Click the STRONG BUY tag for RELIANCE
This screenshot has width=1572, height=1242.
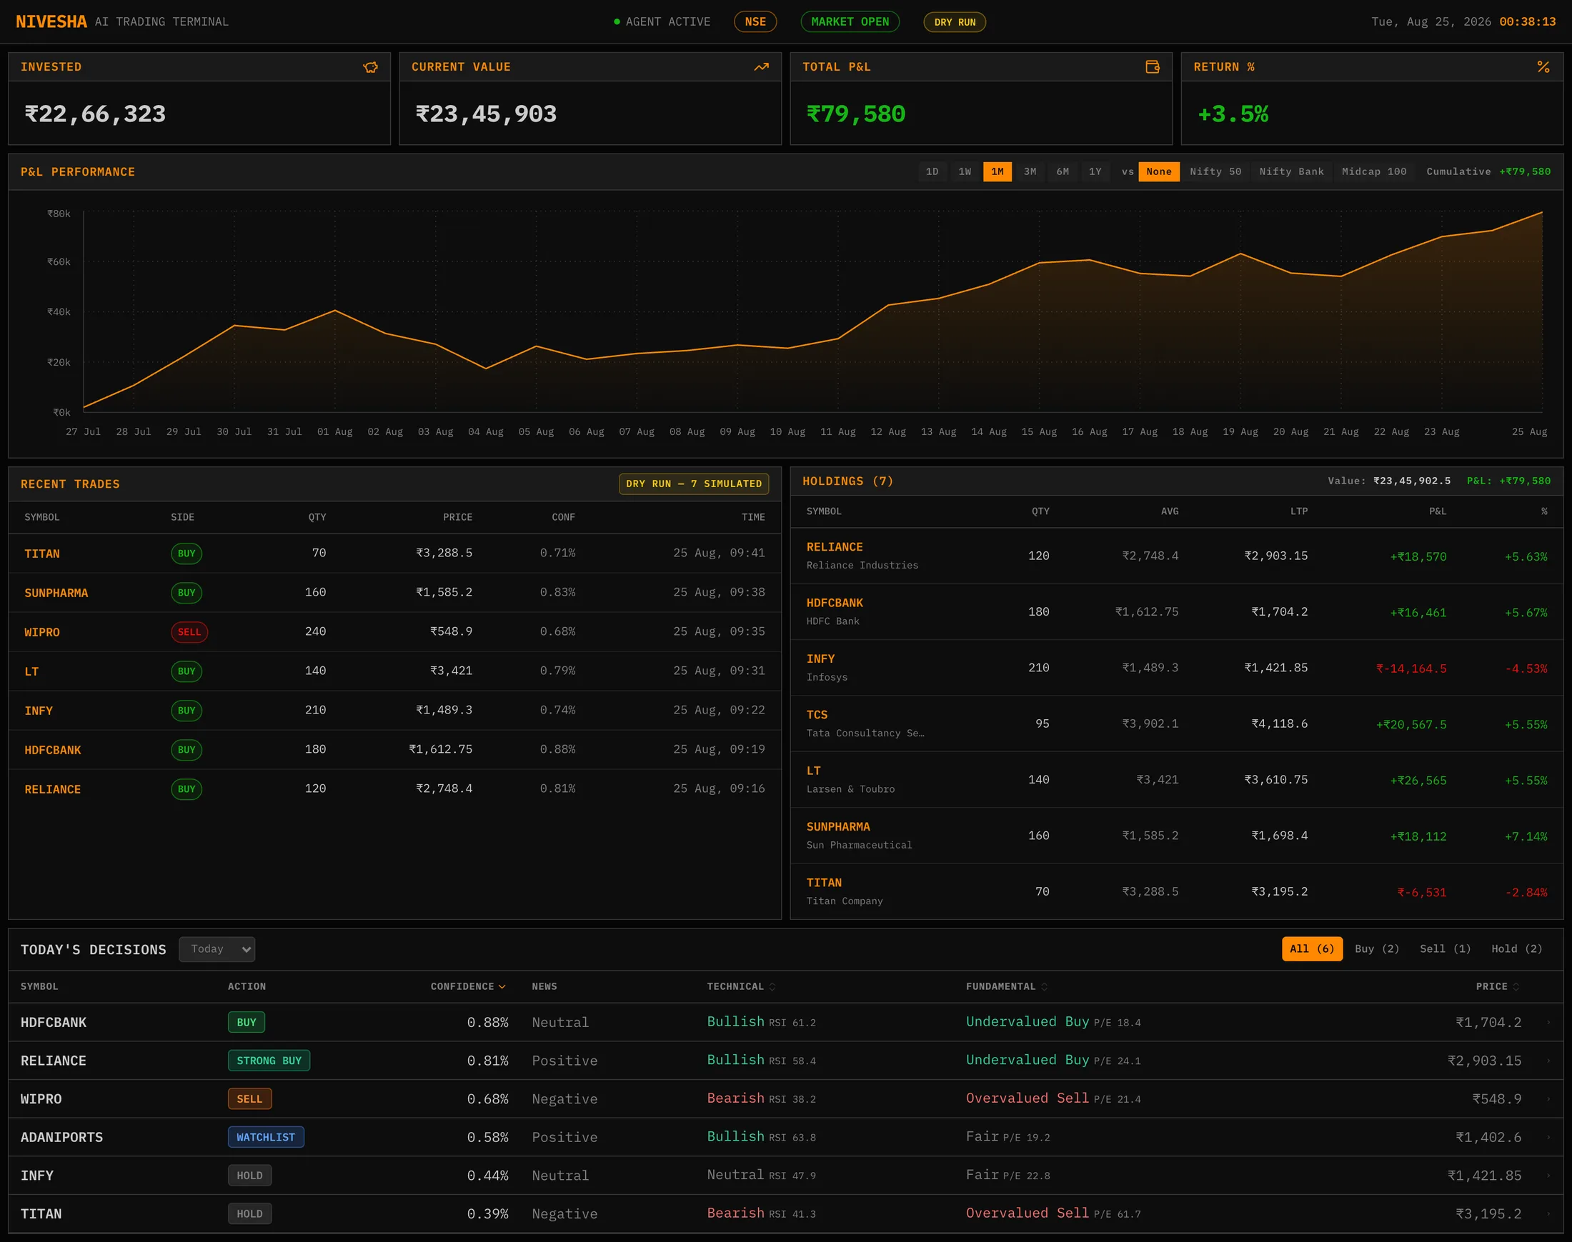[269, 1061]
